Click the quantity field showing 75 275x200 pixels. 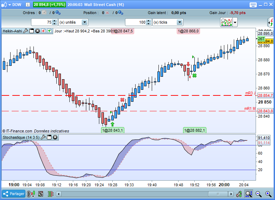(42, 22)
